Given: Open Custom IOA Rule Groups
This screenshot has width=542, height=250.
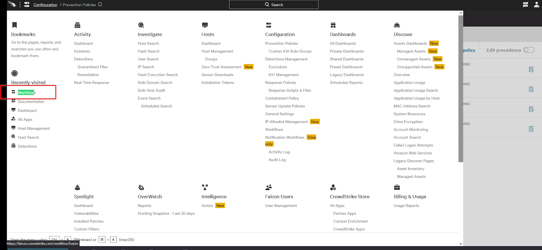Looking at the screenshot, I should click(x=290, y=51).
